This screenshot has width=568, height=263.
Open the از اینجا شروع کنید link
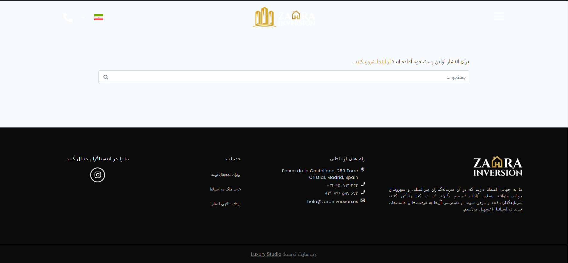(x=373, y=62)
